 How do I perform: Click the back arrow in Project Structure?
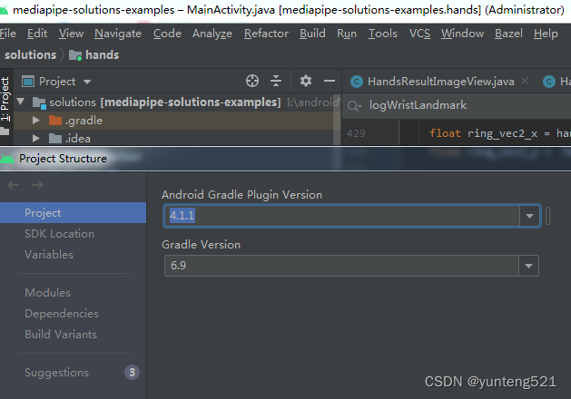coord(13,185)
